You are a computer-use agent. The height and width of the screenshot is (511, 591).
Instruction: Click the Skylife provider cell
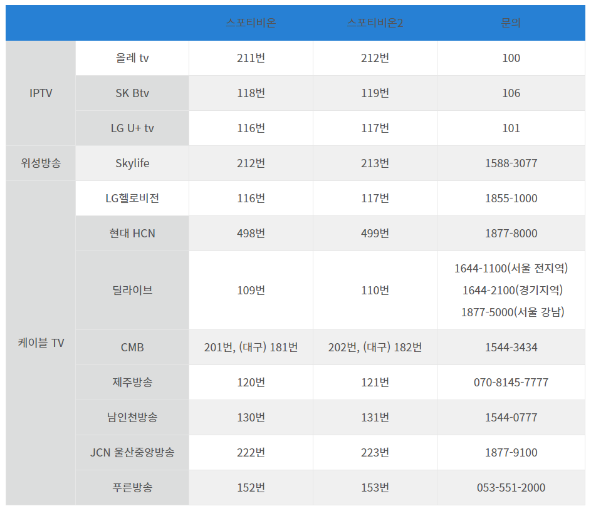tap(132, 163)
